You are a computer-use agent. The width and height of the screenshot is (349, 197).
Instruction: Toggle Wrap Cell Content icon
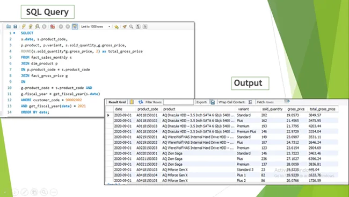(x=250, y=102)
